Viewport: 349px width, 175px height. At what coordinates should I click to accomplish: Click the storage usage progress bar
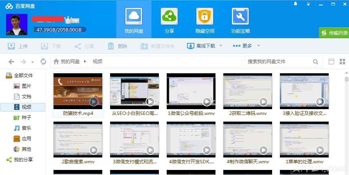(59, 30)
